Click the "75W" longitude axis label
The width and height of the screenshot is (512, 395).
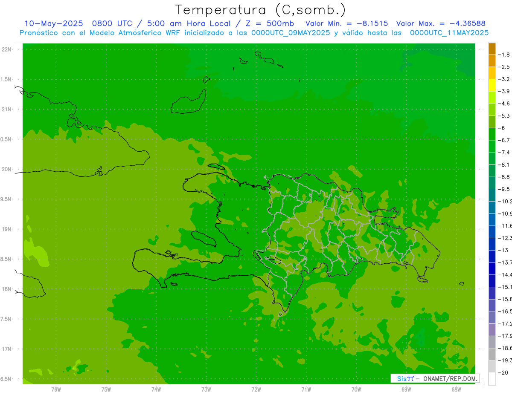(x=106, y=389)
